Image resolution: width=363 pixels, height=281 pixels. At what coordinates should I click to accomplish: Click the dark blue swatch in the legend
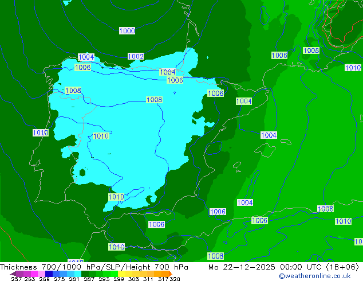click(49, 274)
